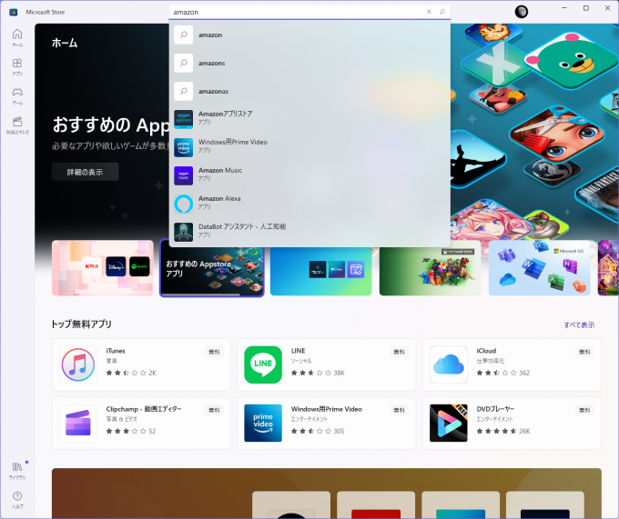Screen dimensions: 619x519
Task: Open the LINE app card
Action: click(x=327, y=364)
